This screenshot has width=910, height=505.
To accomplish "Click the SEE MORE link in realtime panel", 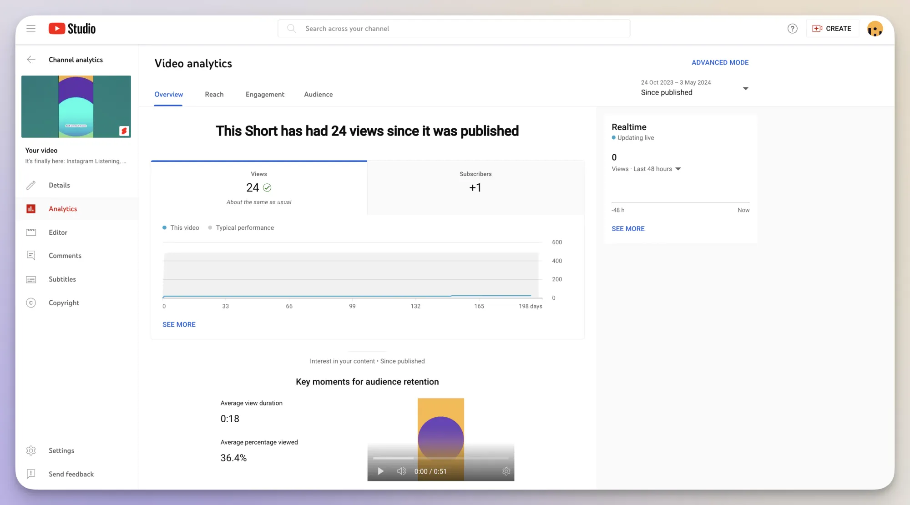I will tap(628, 229).
